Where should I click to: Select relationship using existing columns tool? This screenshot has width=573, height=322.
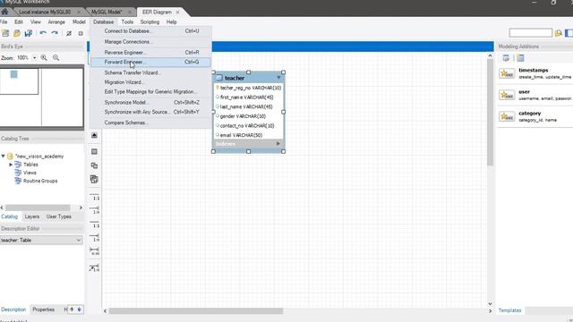point(94,267)
